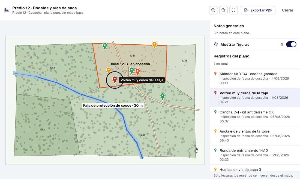300x179 pixels.
Task: Click the Sin notas en este plano text
Action: pyautogui.click(x=232, y=33)
